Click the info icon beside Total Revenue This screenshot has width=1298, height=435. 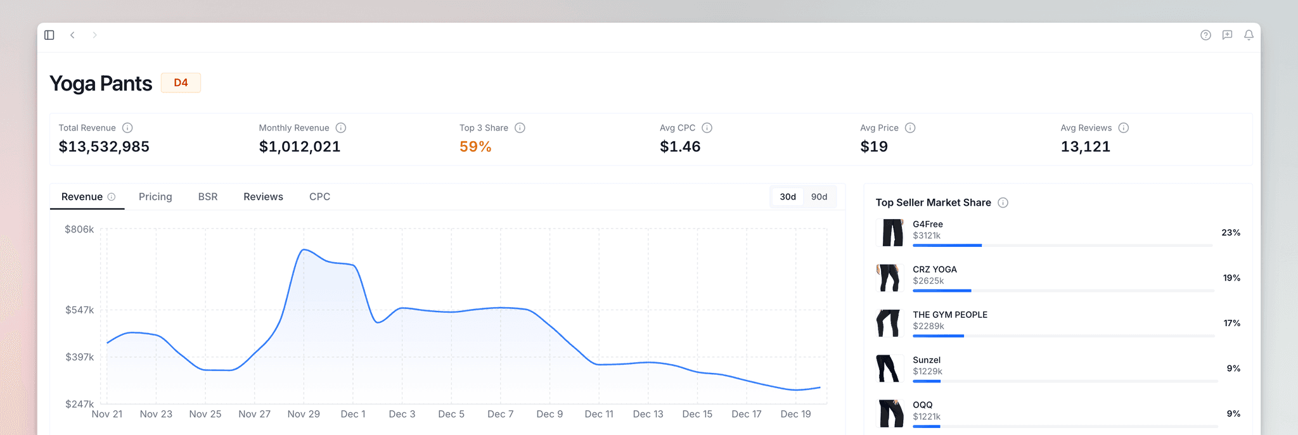127,128
